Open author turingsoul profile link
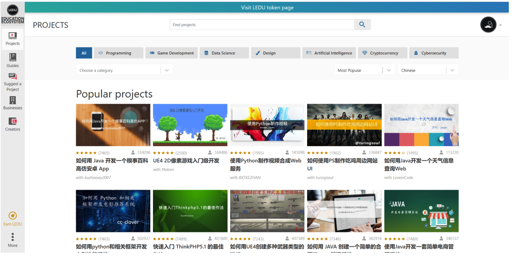Image resolution: width=512 pixels, height=261 pixels. click(324, 178)
